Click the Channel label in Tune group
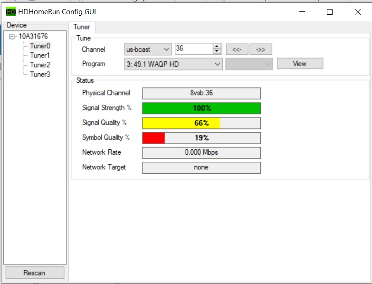Image resolution: width=372 pixels, height=284 pixels. (94, 49)
